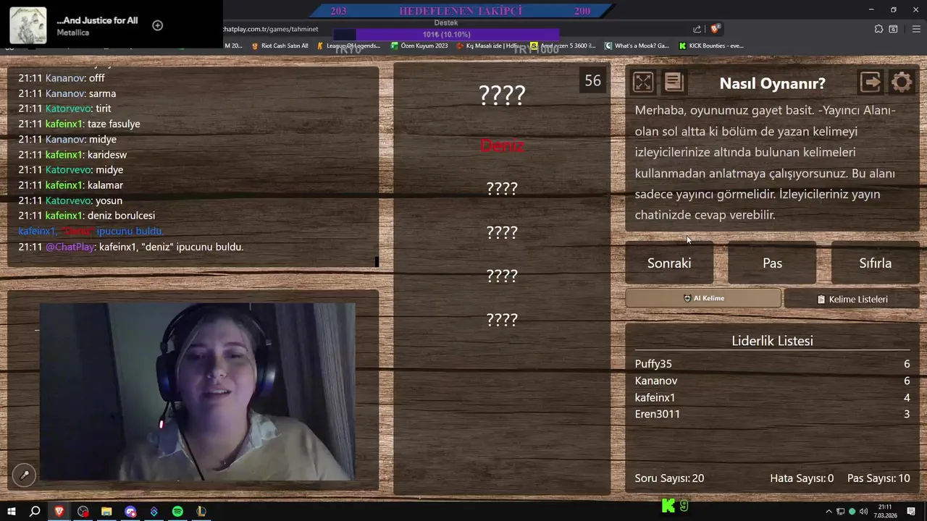Image resolution: width=927 pixels, height=521 pixels.
Task: Open the Windows notification center
Action: click(911, 512)
